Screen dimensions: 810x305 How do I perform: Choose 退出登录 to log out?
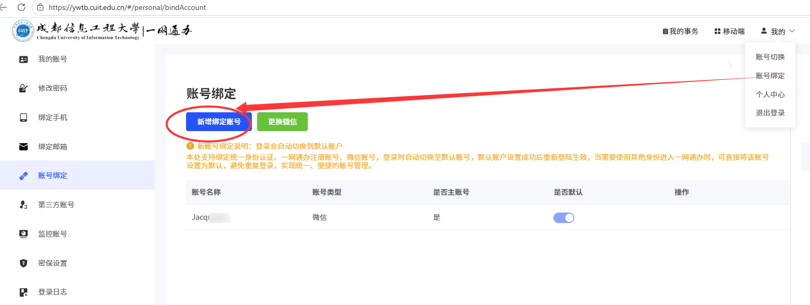770,113
